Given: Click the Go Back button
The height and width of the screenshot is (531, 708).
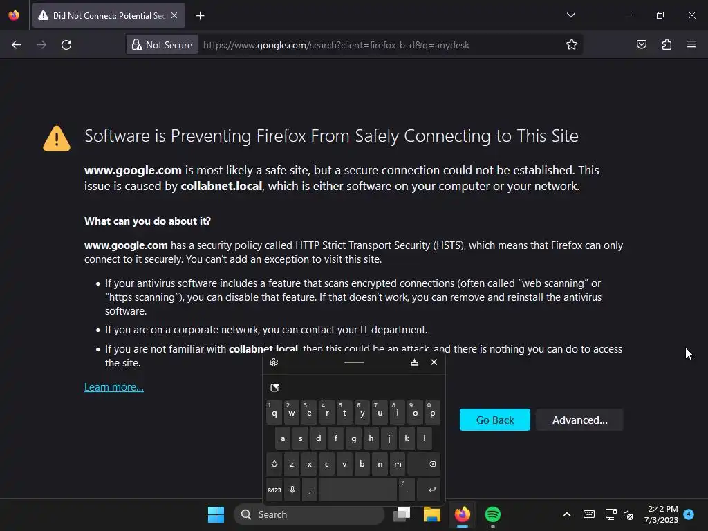Looking at the screenshot, I should click(x=495, y=420).
